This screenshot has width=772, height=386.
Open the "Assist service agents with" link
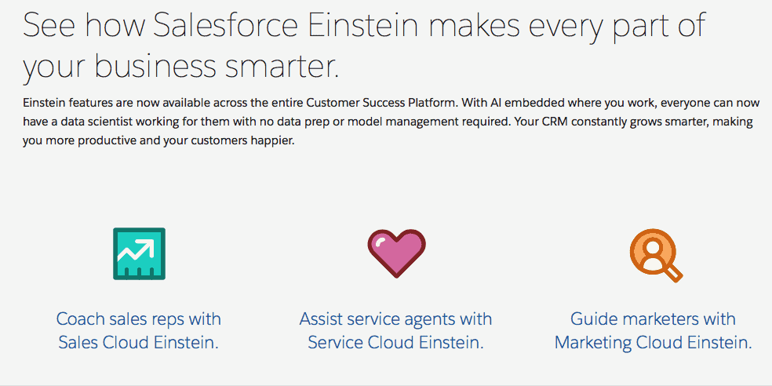[396, 319]
